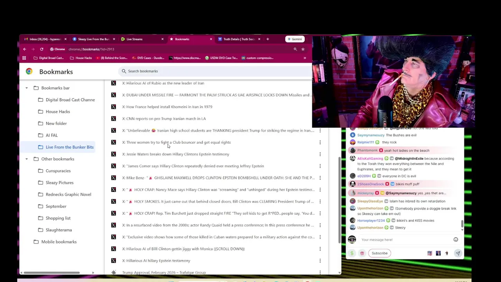
Task: Select Live From the Bunker Bits folder
Action: (66, 147)
